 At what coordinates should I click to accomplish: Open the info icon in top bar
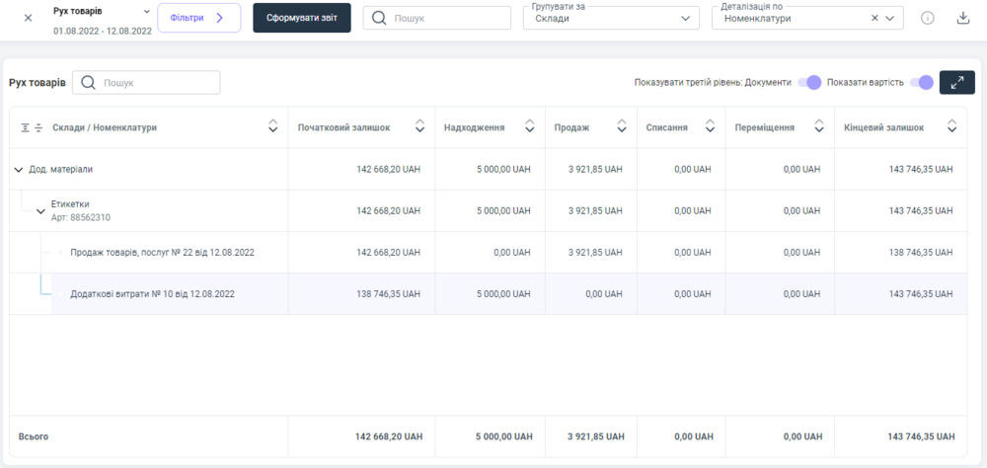coord(927,18)
